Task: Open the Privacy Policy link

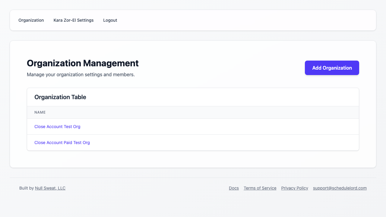Action: tap(295, 188)
